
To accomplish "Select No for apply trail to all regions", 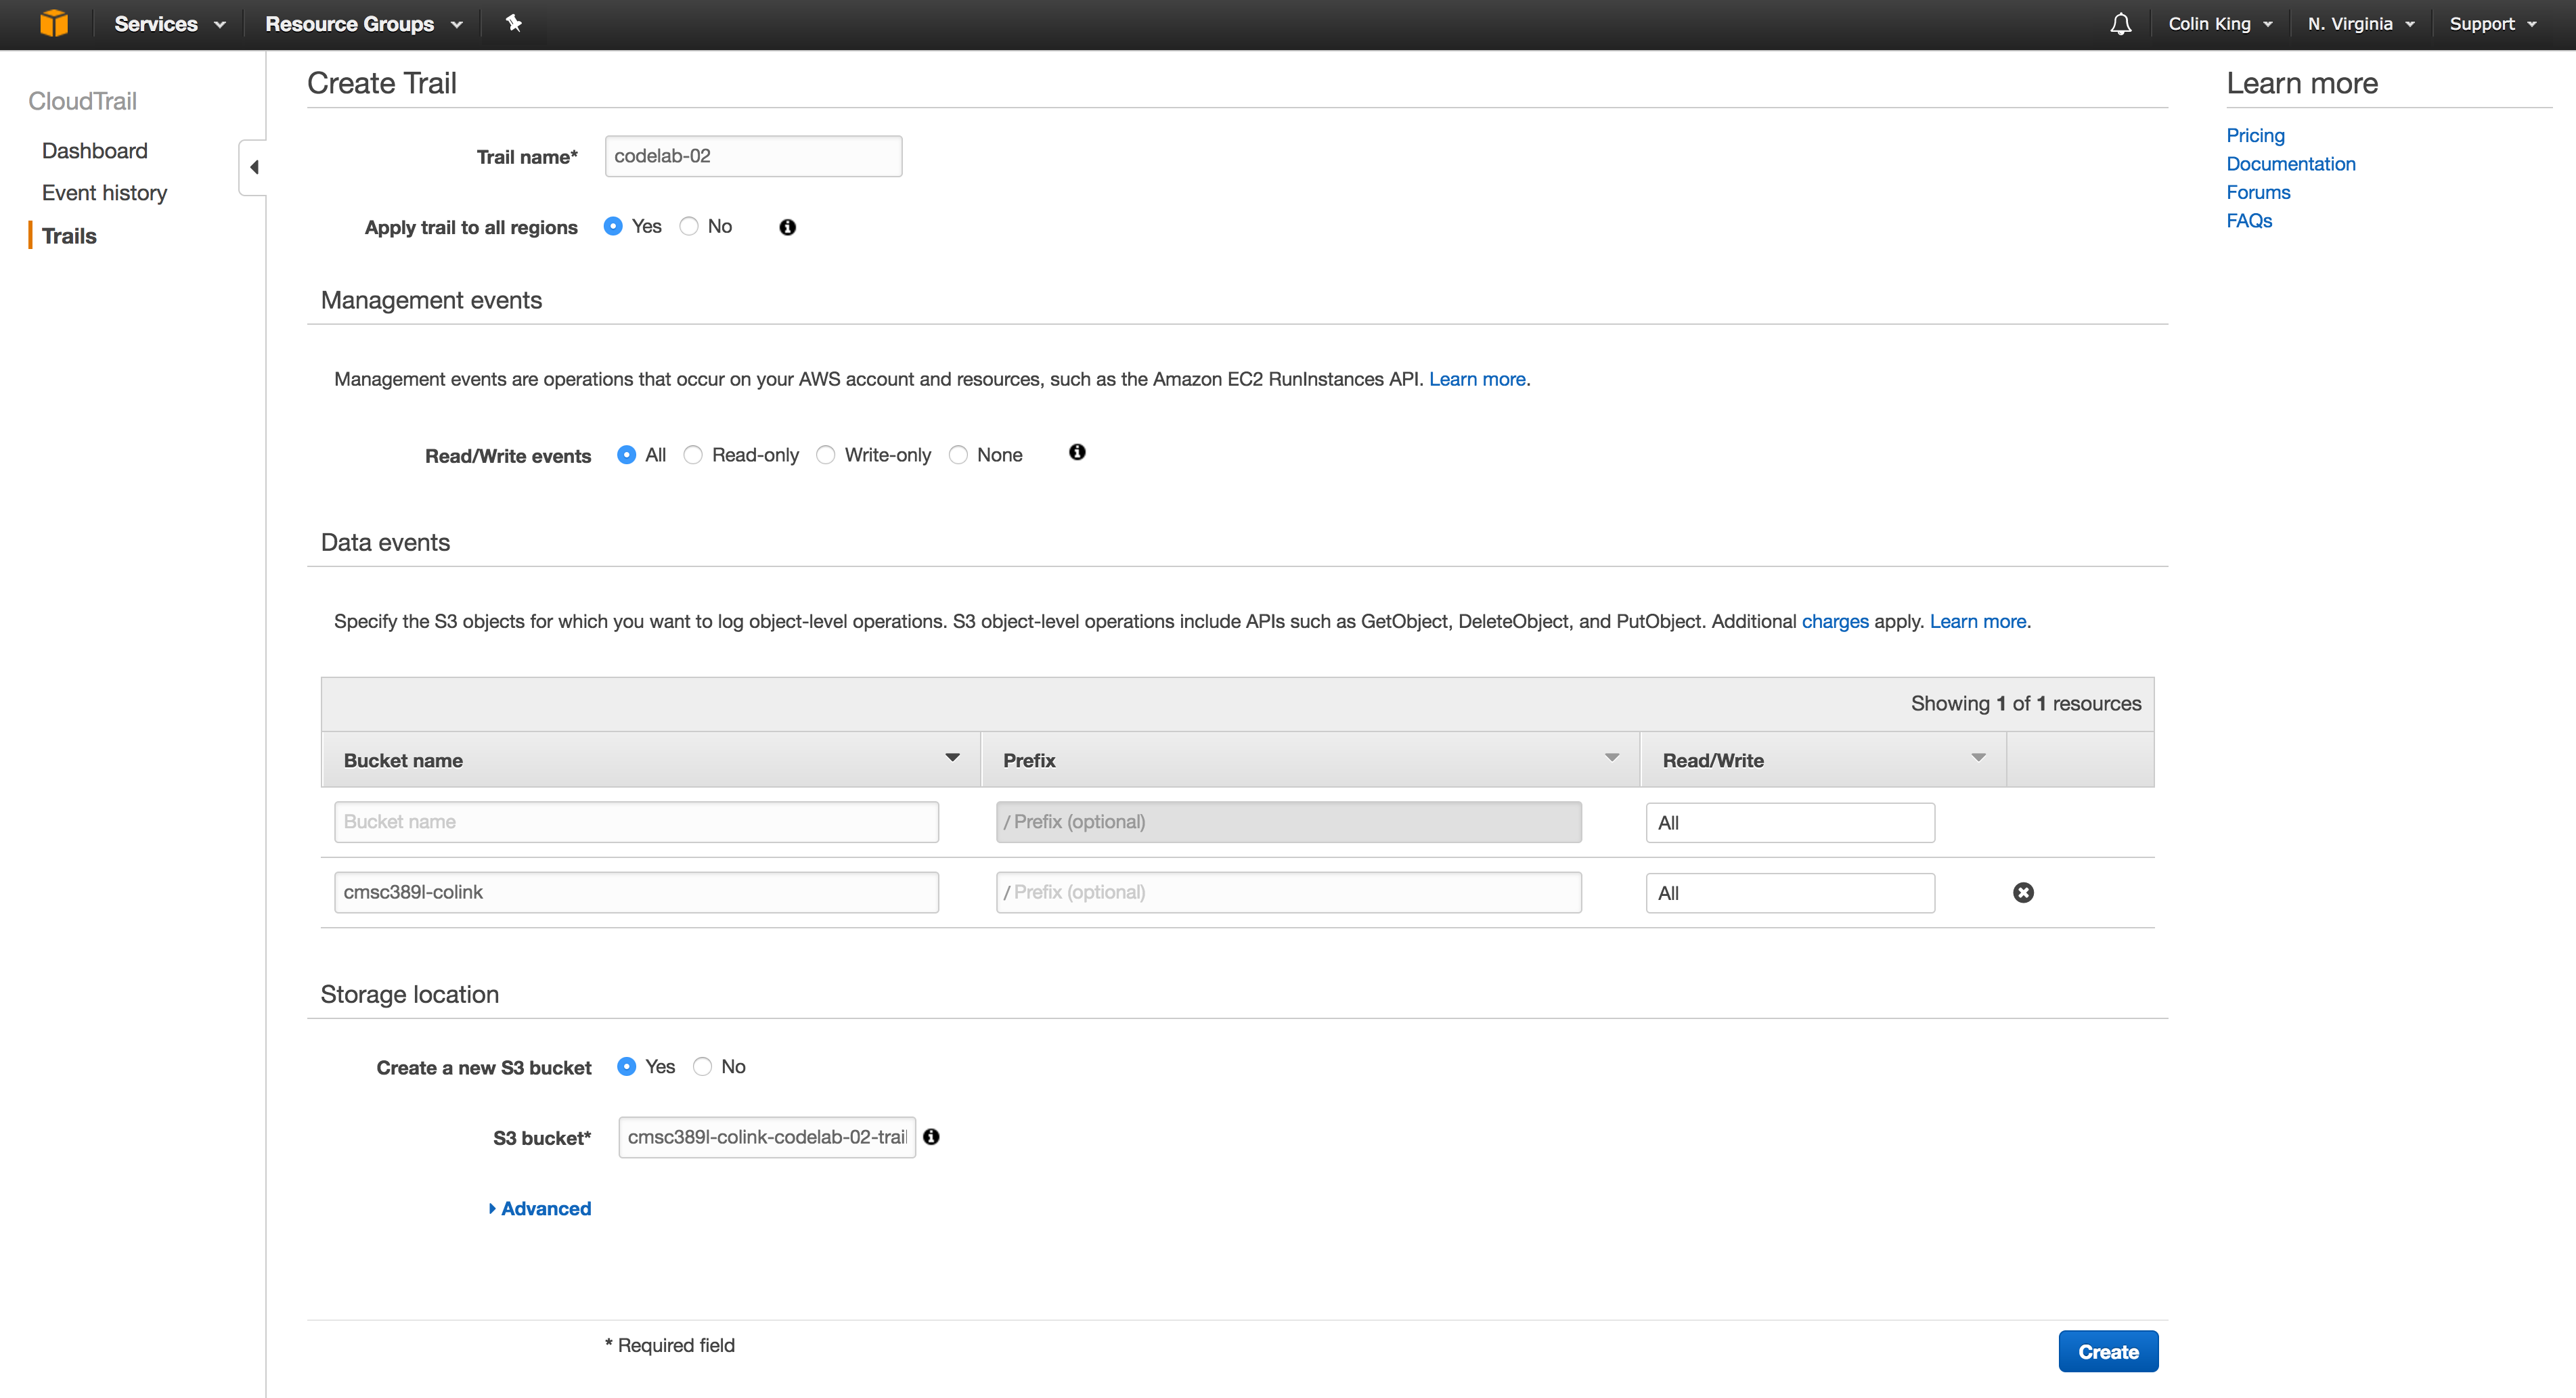I will tap(689, 226).
